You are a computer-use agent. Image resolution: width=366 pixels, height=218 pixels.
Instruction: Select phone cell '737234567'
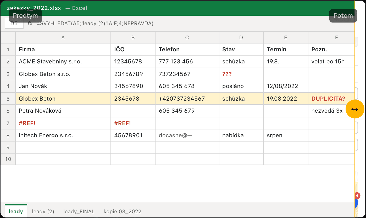[x=187, y=74]
